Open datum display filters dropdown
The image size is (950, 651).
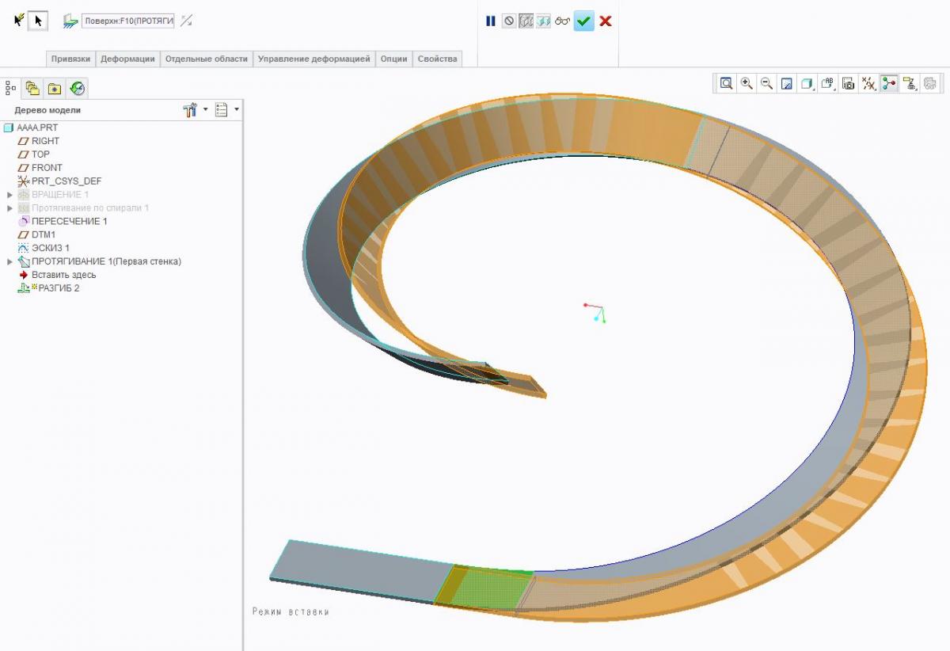coord(869,83)
